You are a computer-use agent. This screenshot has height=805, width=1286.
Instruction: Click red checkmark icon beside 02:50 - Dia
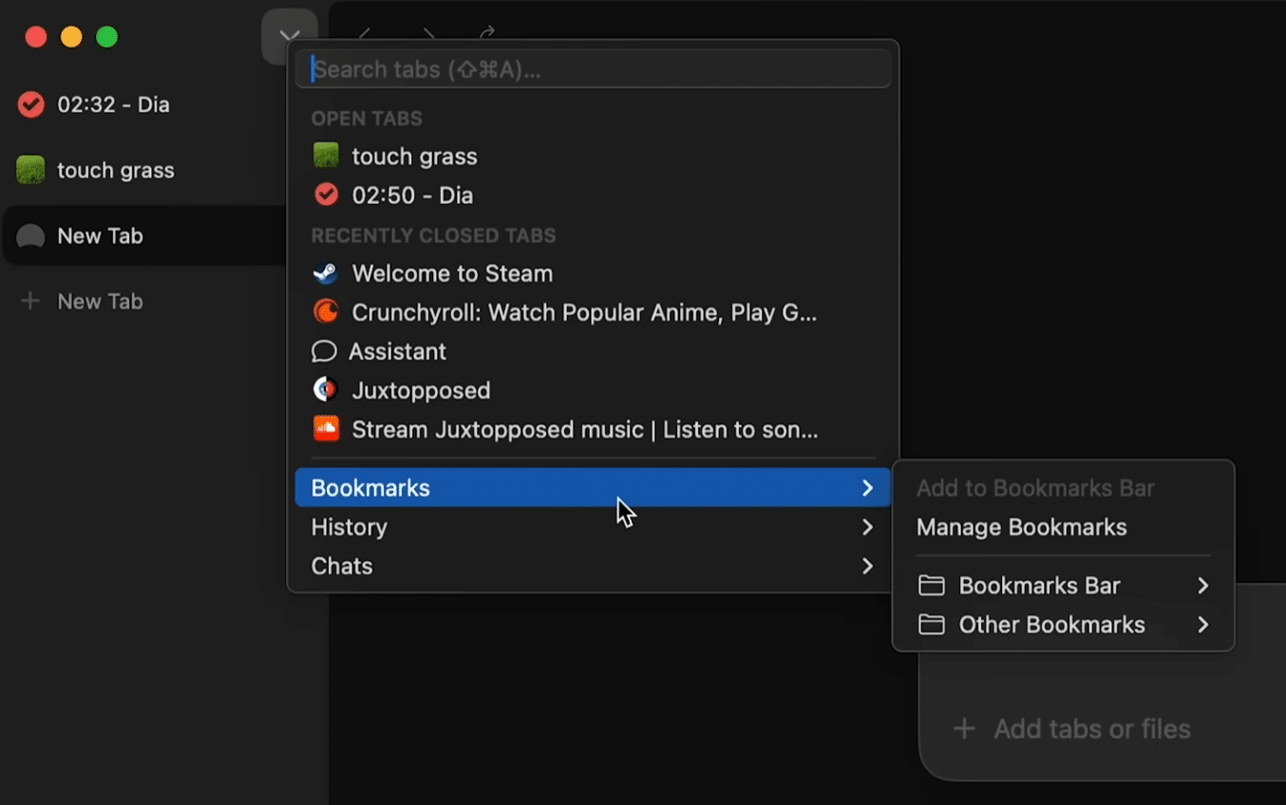click(x=326, y=195)
